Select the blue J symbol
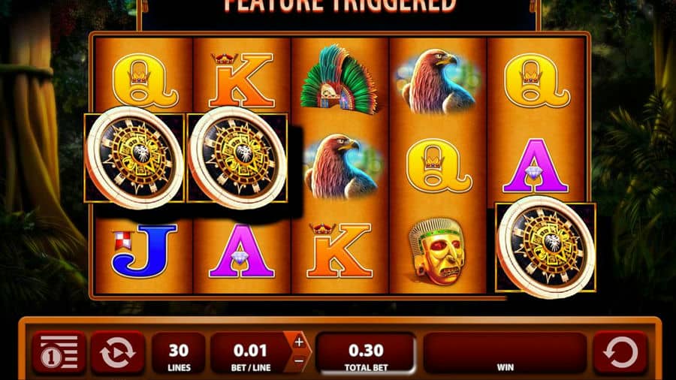This screenshot has height=380, width=676. point(144,250)
